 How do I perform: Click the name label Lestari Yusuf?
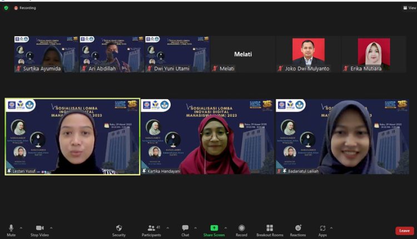coord(24,171)
